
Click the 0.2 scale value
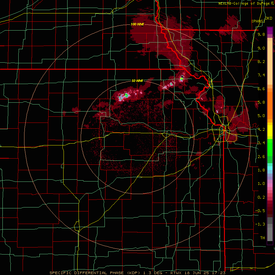pyautogui.click(x=261, y=197)
